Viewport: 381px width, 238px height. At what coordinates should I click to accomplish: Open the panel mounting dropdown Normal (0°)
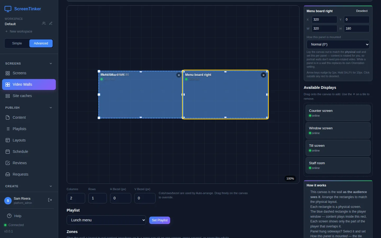[x=338, y=44]
